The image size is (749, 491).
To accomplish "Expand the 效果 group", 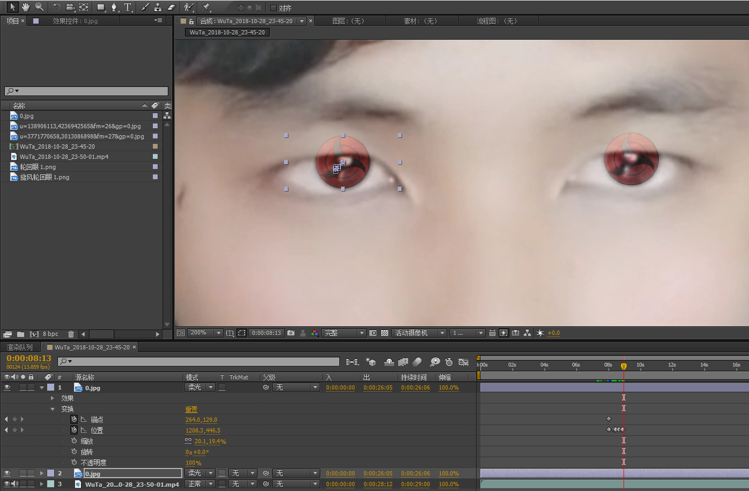I will coord(52,398).
